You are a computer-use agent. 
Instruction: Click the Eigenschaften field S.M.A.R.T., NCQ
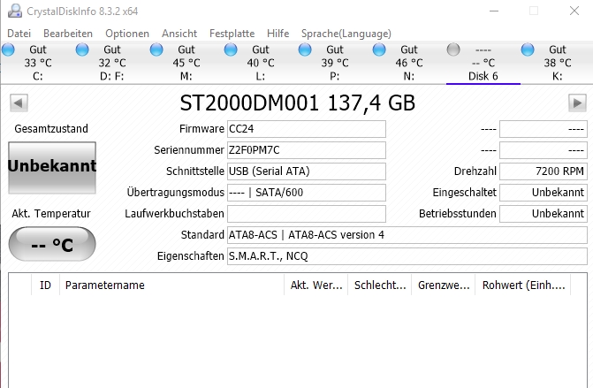(x=407, y=256)
